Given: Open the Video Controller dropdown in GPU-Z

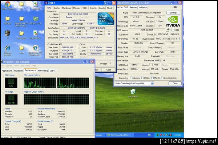Looking at the screenshot, I should [152, 84].
